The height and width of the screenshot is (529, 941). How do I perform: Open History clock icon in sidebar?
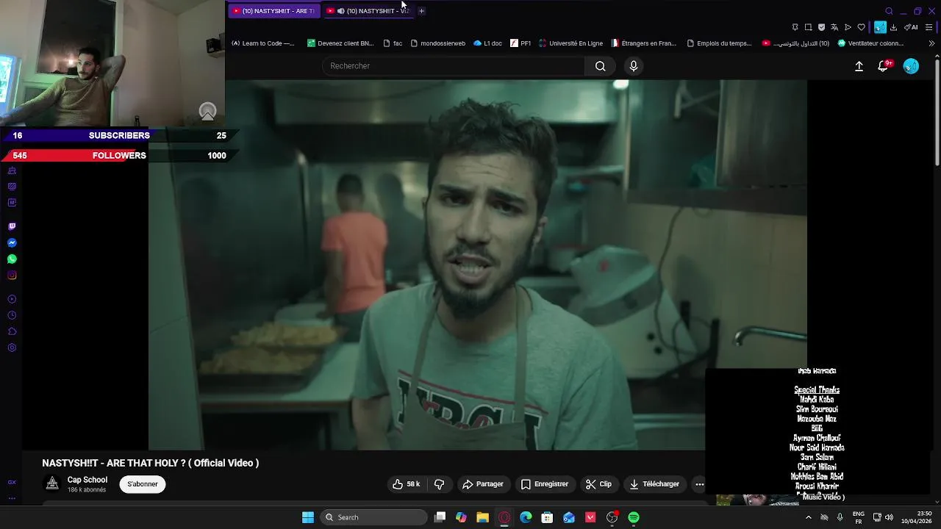[12, 315]
